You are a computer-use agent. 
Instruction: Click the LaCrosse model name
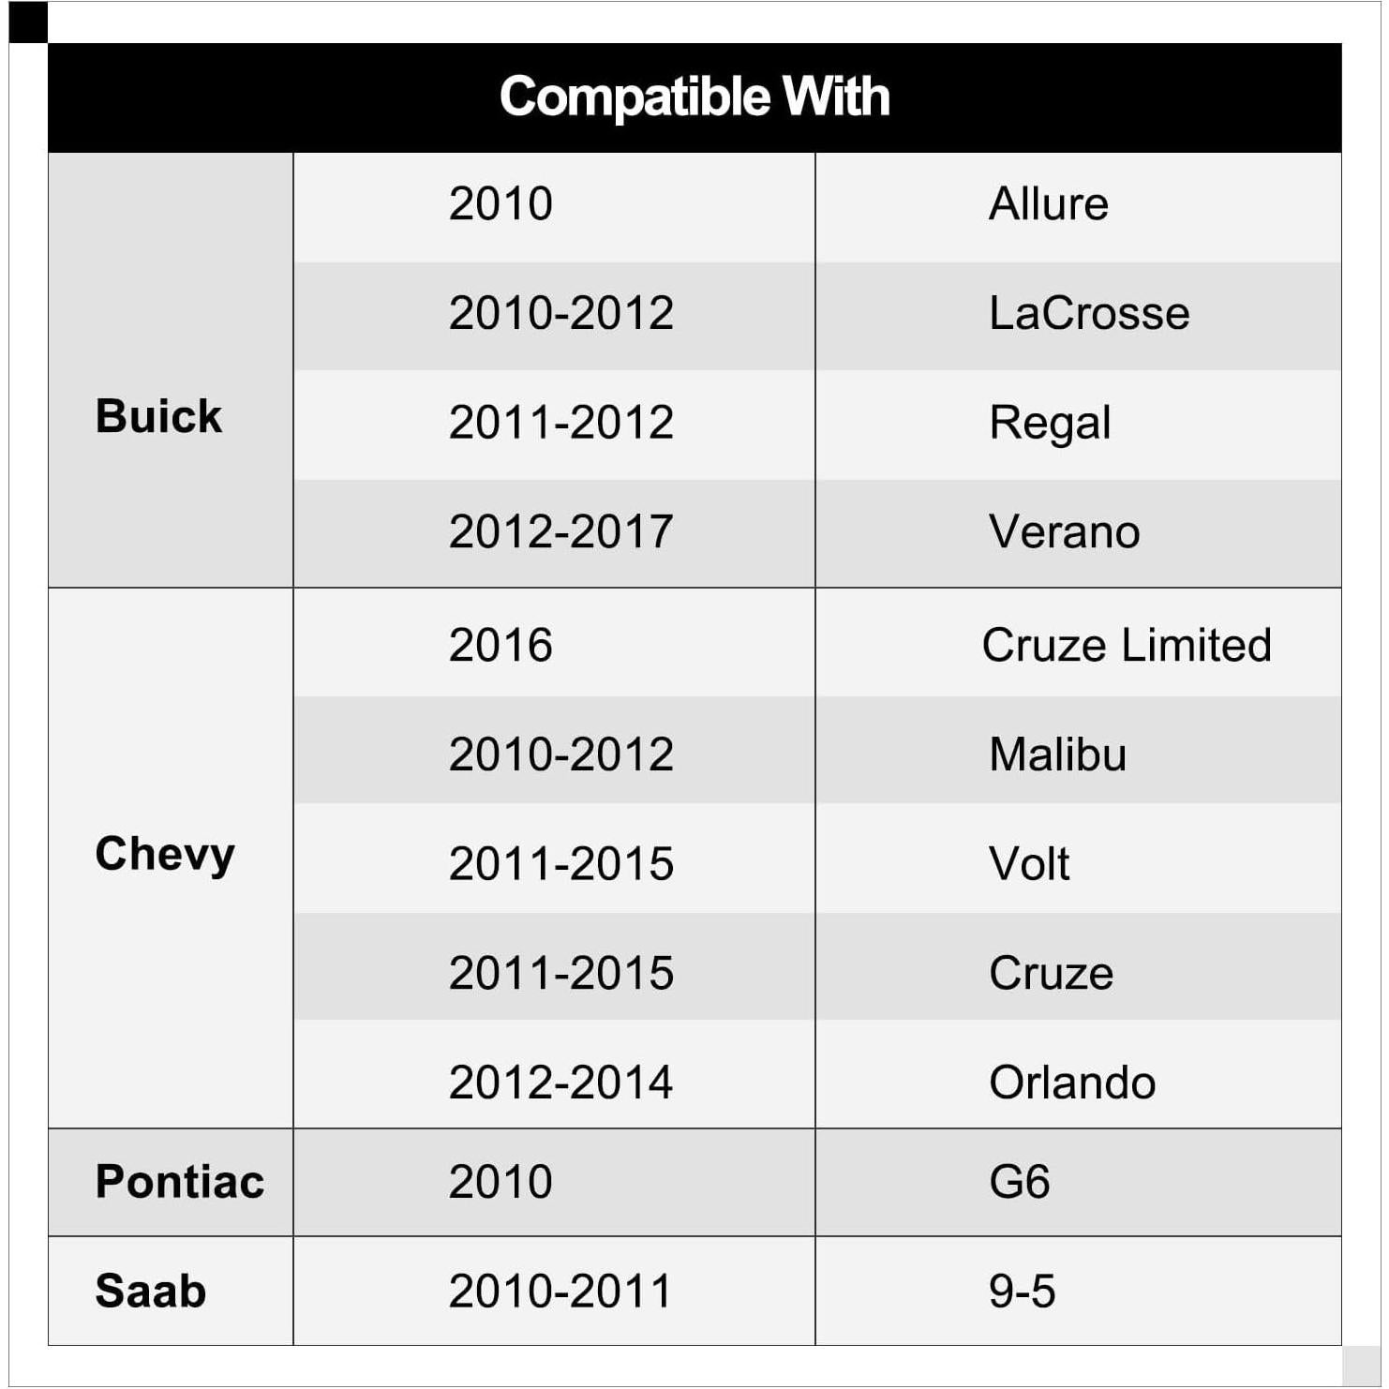[x=1088, y=313]
